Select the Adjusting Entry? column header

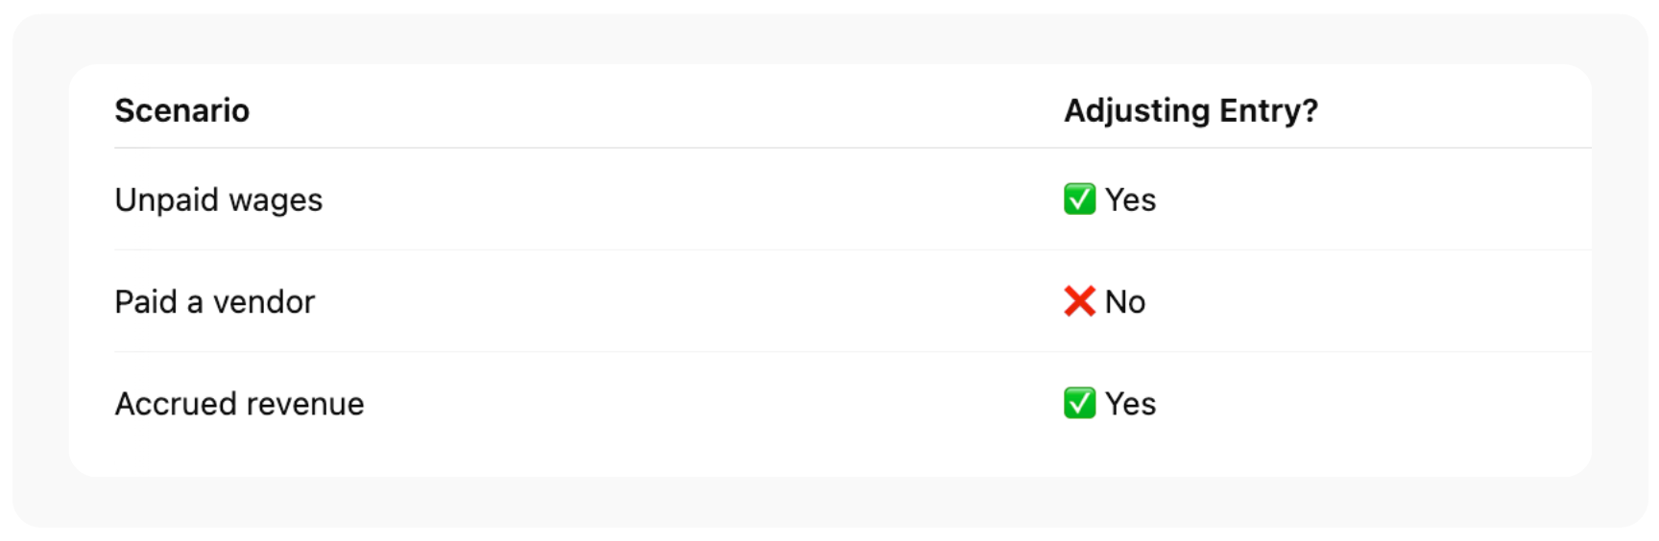1190,111
